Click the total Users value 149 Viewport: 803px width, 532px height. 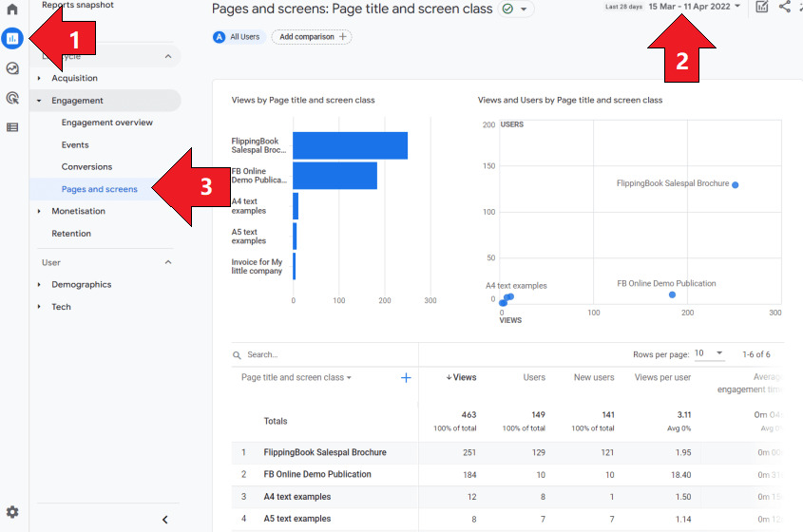(x=538, y=415)
